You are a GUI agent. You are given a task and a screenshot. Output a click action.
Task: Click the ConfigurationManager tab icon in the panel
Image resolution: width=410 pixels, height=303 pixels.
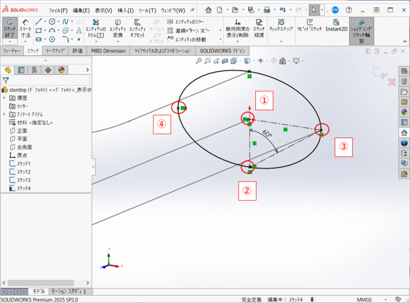[34, 70]
